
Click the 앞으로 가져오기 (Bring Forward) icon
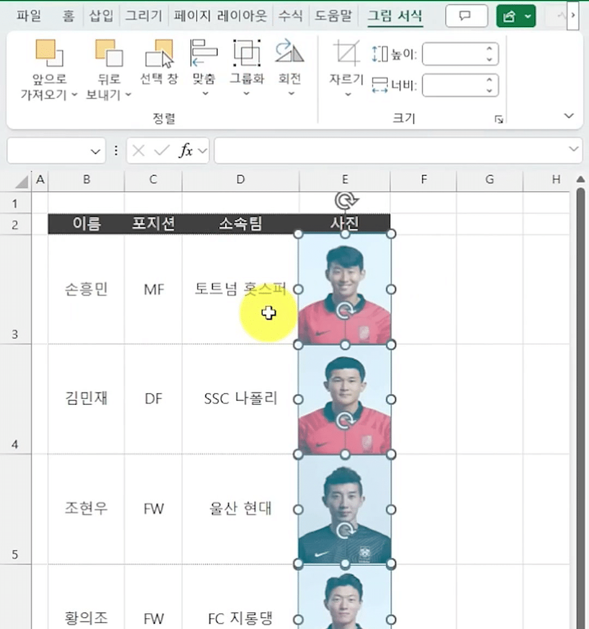click(49, 52)
